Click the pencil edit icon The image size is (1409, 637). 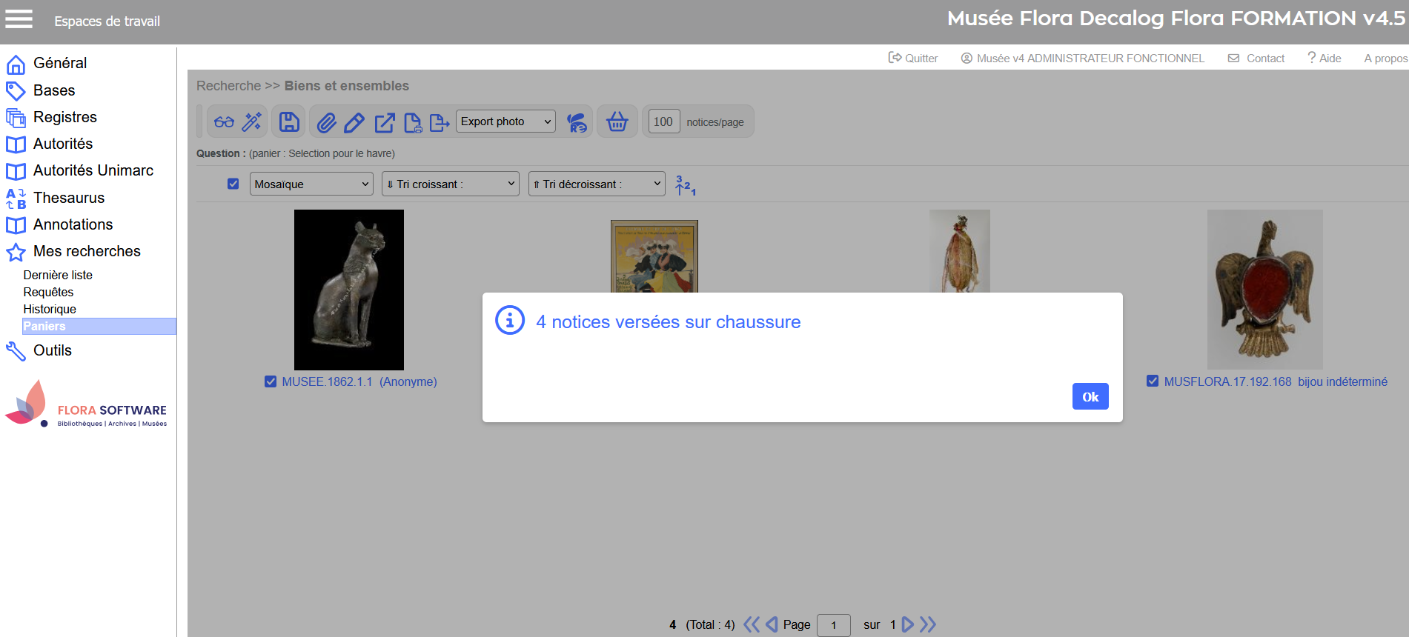(354, 122)
